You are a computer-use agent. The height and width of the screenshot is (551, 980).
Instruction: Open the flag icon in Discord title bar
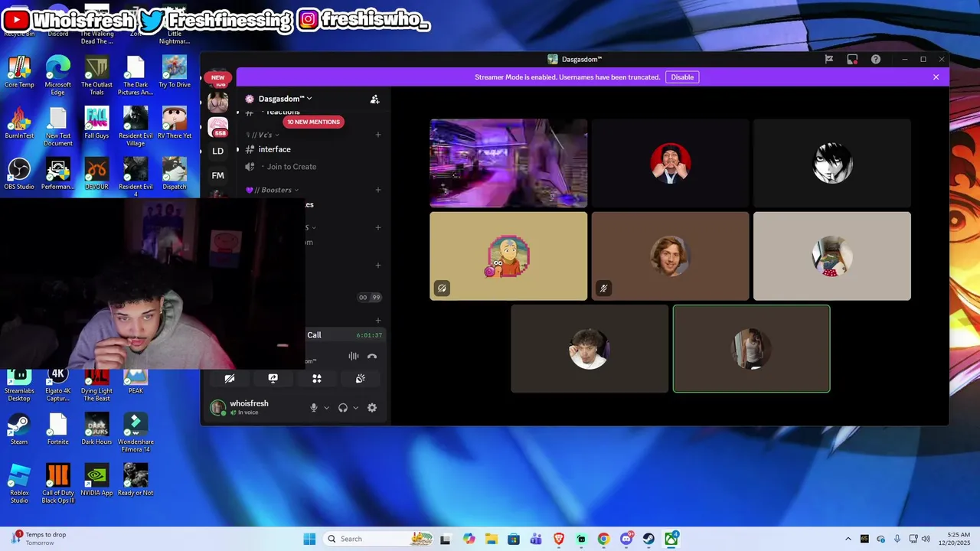point(828,59)
